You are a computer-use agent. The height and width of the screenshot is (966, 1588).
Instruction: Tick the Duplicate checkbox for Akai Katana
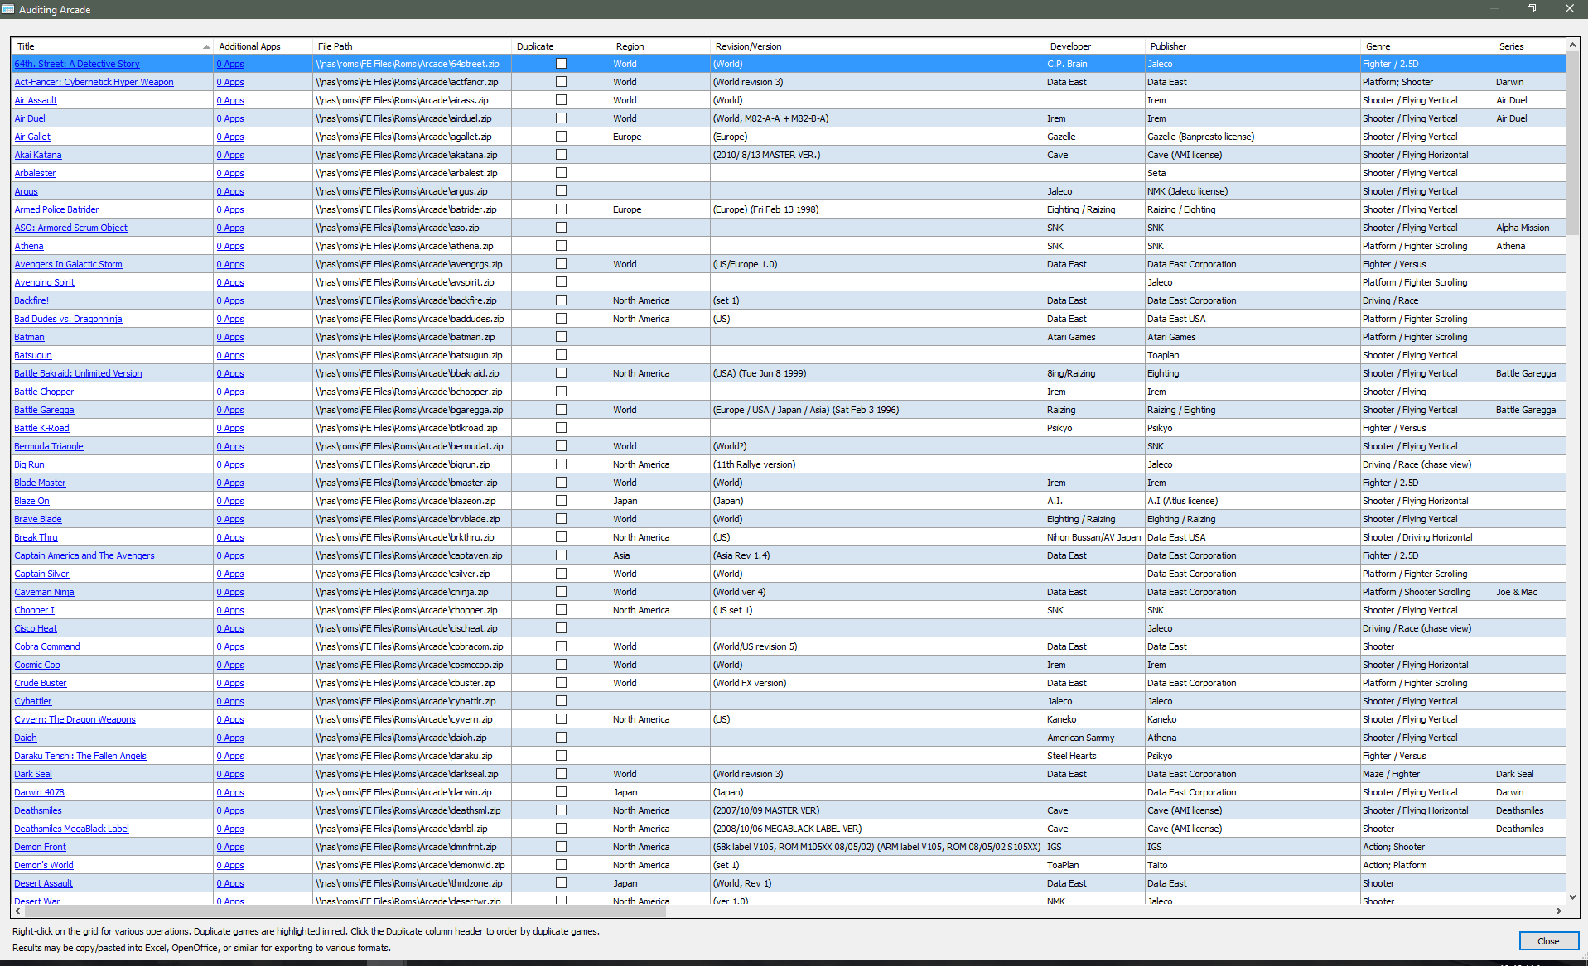coord(561,155)
